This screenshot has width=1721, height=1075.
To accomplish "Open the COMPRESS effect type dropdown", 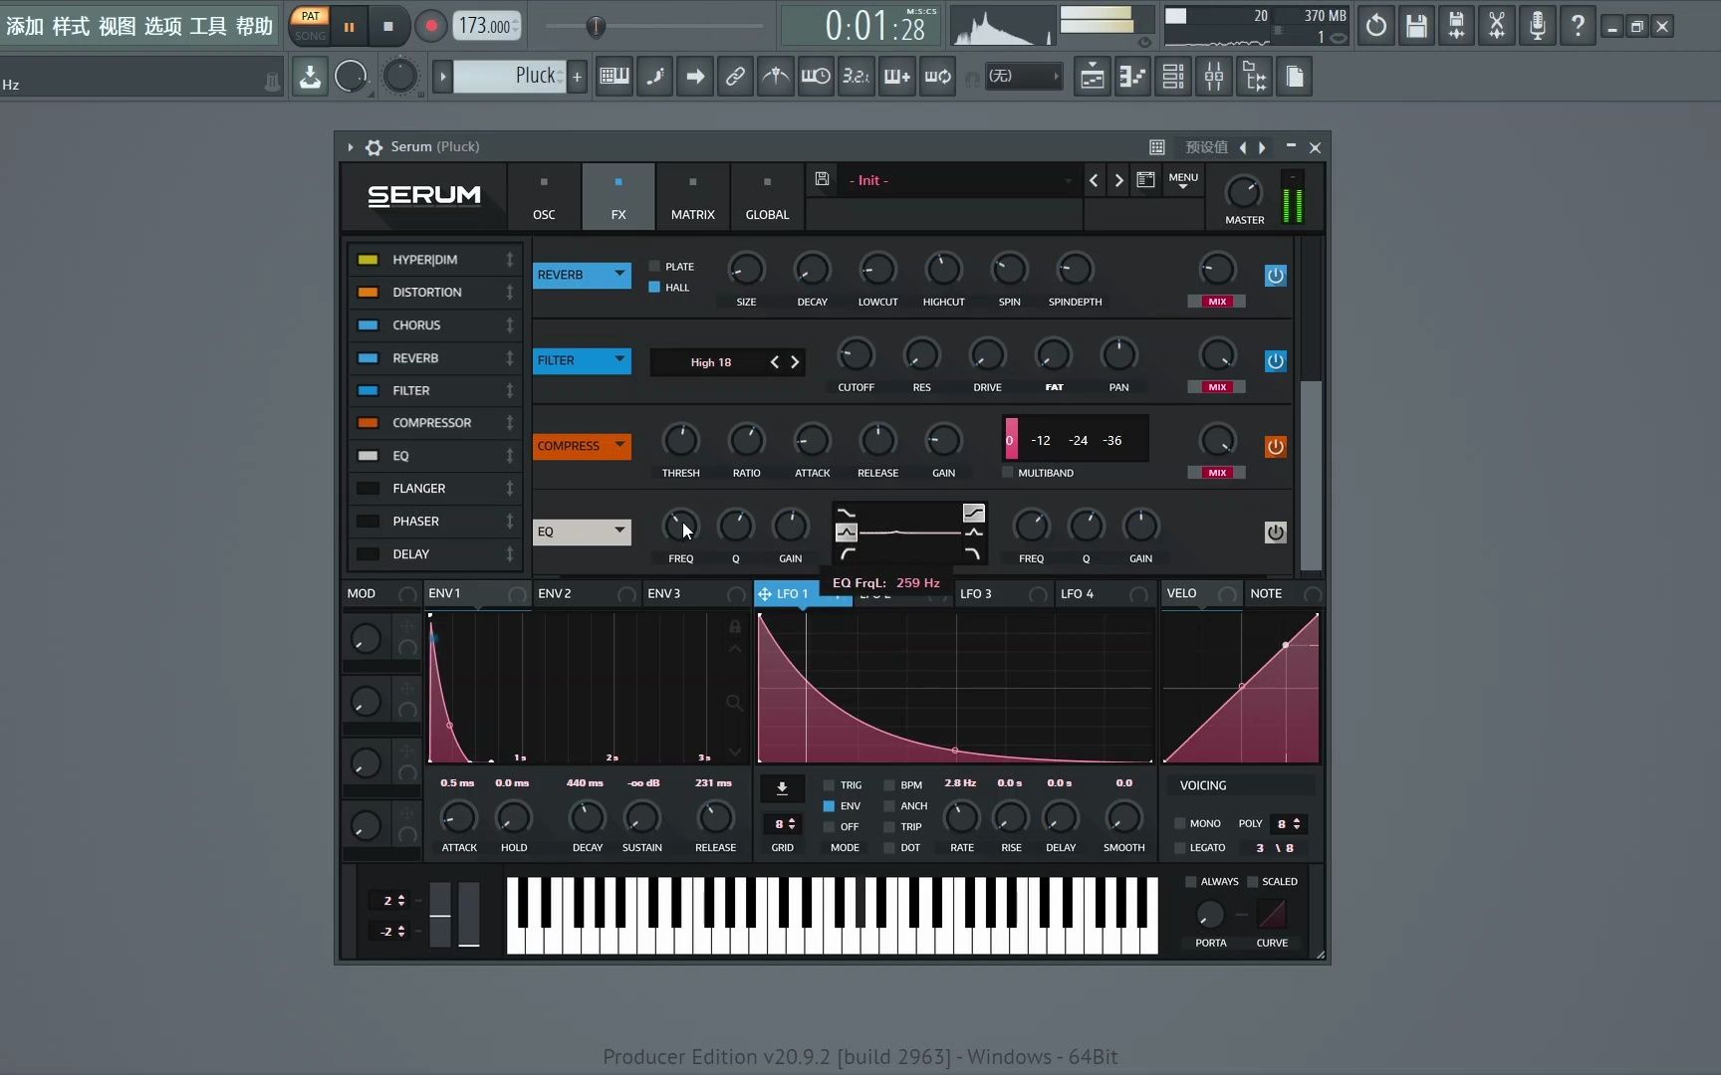I will coord(582,446).
